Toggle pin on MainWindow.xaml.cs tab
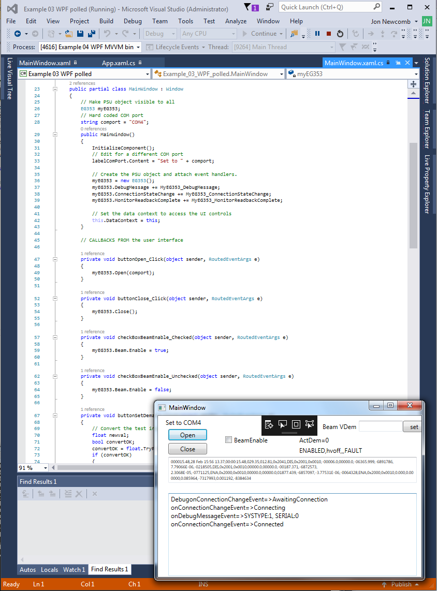The image size is (437, 591). [398, 63]
